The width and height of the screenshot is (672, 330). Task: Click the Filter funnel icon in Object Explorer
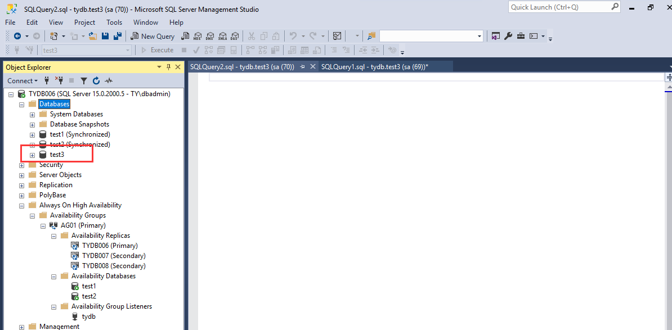(x=84, y=80)
